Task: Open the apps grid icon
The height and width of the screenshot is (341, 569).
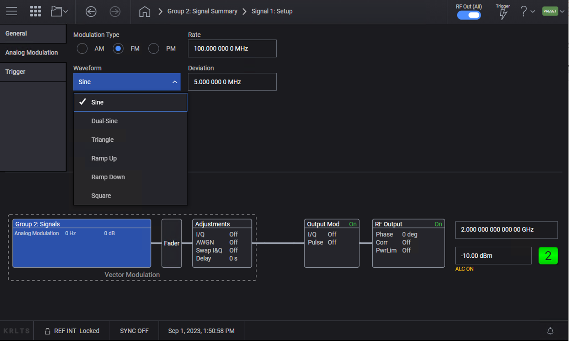Action: 35,11
